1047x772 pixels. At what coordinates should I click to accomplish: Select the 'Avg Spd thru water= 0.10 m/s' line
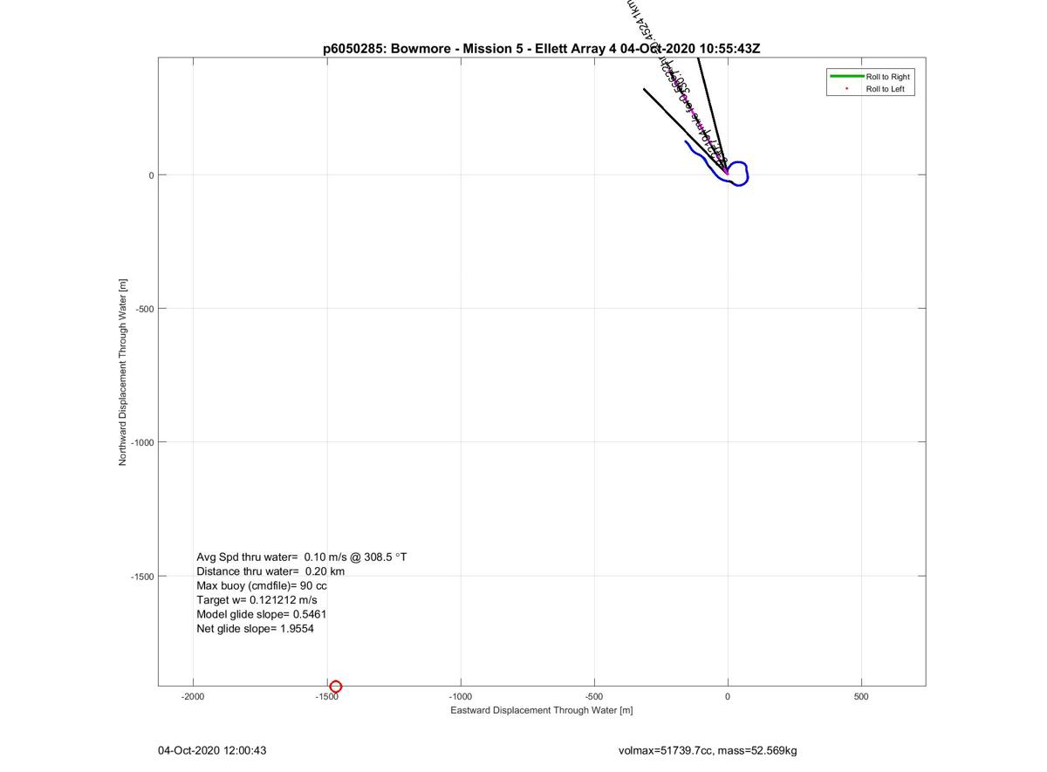tap(301, 557)
